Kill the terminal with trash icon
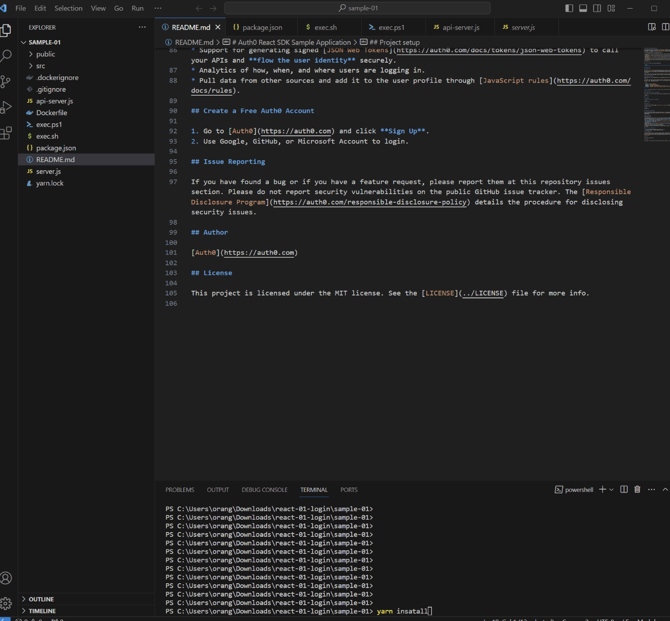The image size is (670, 621). pos(637,489)
